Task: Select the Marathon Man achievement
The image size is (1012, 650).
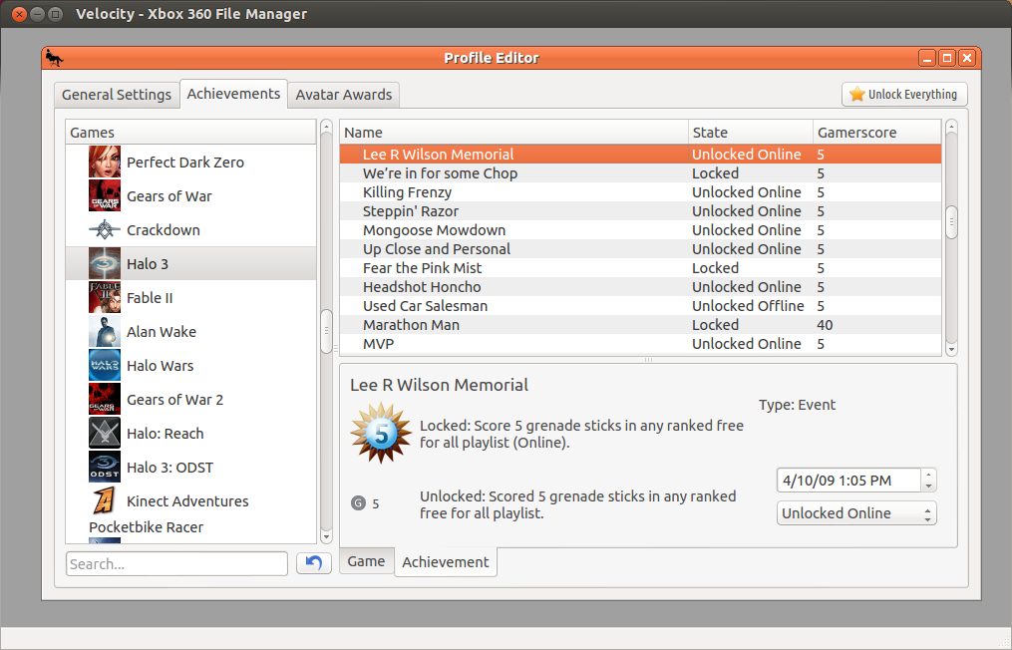Action: coord(640,325)
